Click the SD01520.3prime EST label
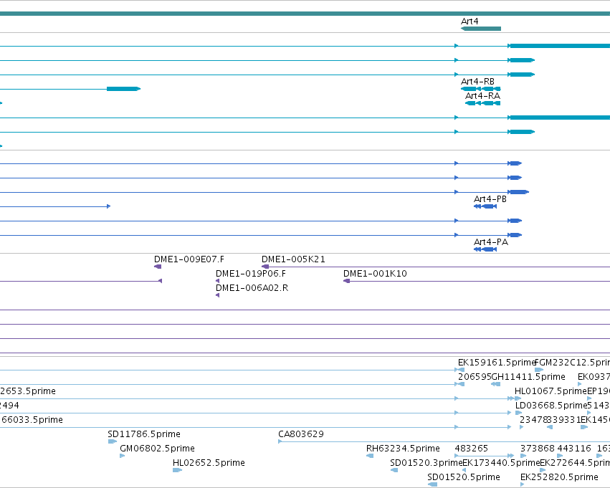 point(426,463)
